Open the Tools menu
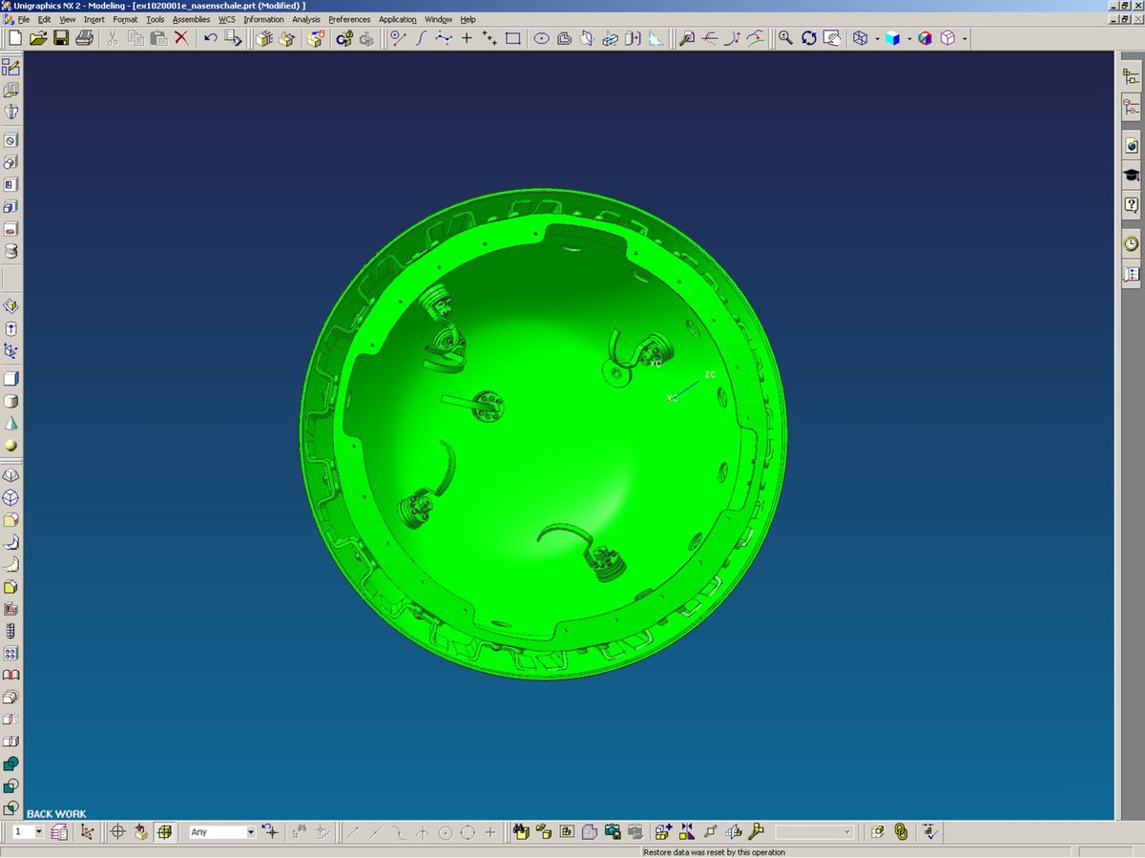Screen dimensions: 1145x858 [x=155, y=19]
